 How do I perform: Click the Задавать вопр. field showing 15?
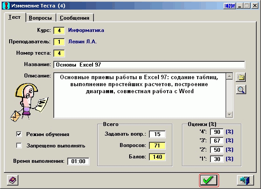157,134
